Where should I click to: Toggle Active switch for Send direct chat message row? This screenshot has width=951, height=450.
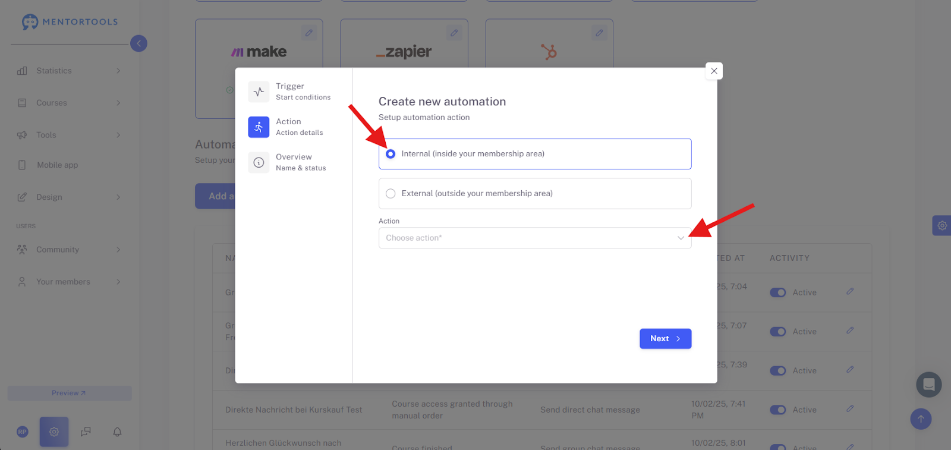[777, 410]
